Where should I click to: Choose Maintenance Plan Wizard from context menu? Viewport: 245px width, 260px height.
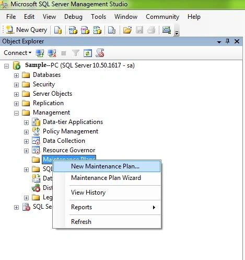(x=107, y=178)
